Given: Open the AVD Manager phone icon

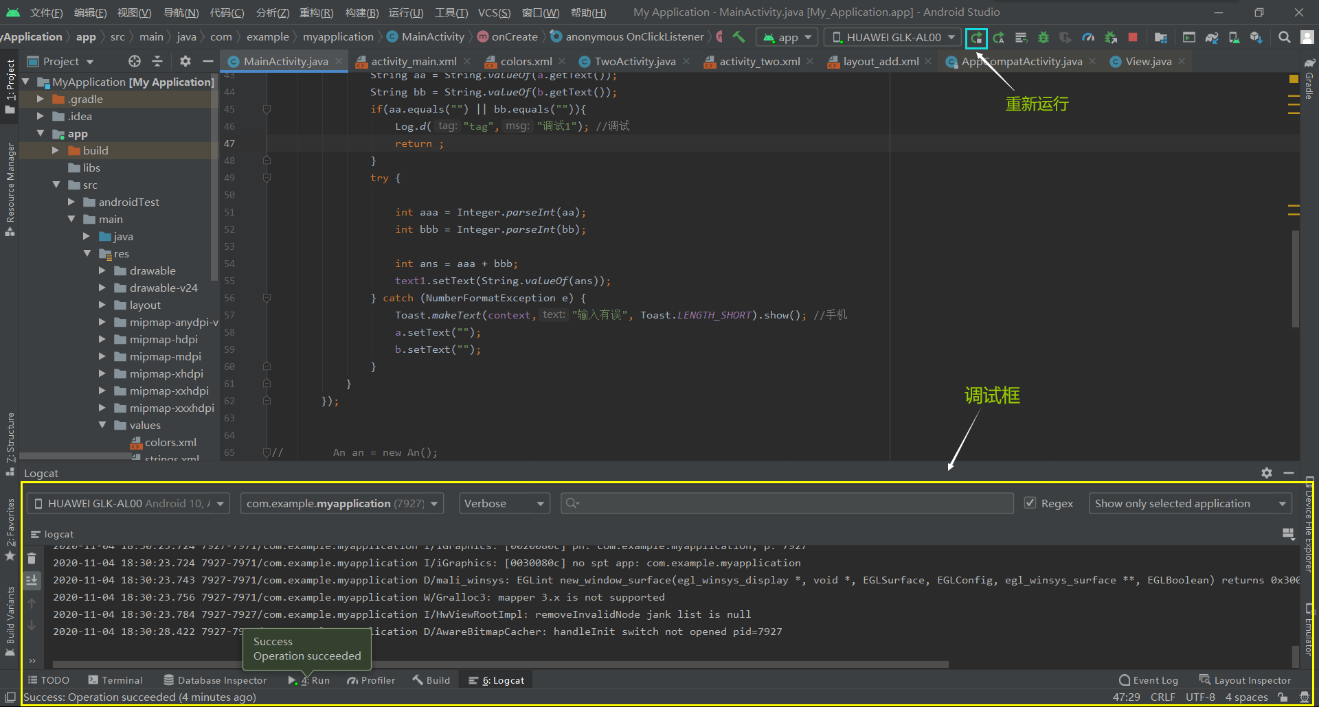Looking at the screenshot, I should pyautogui.click(x=1234, y=38).
